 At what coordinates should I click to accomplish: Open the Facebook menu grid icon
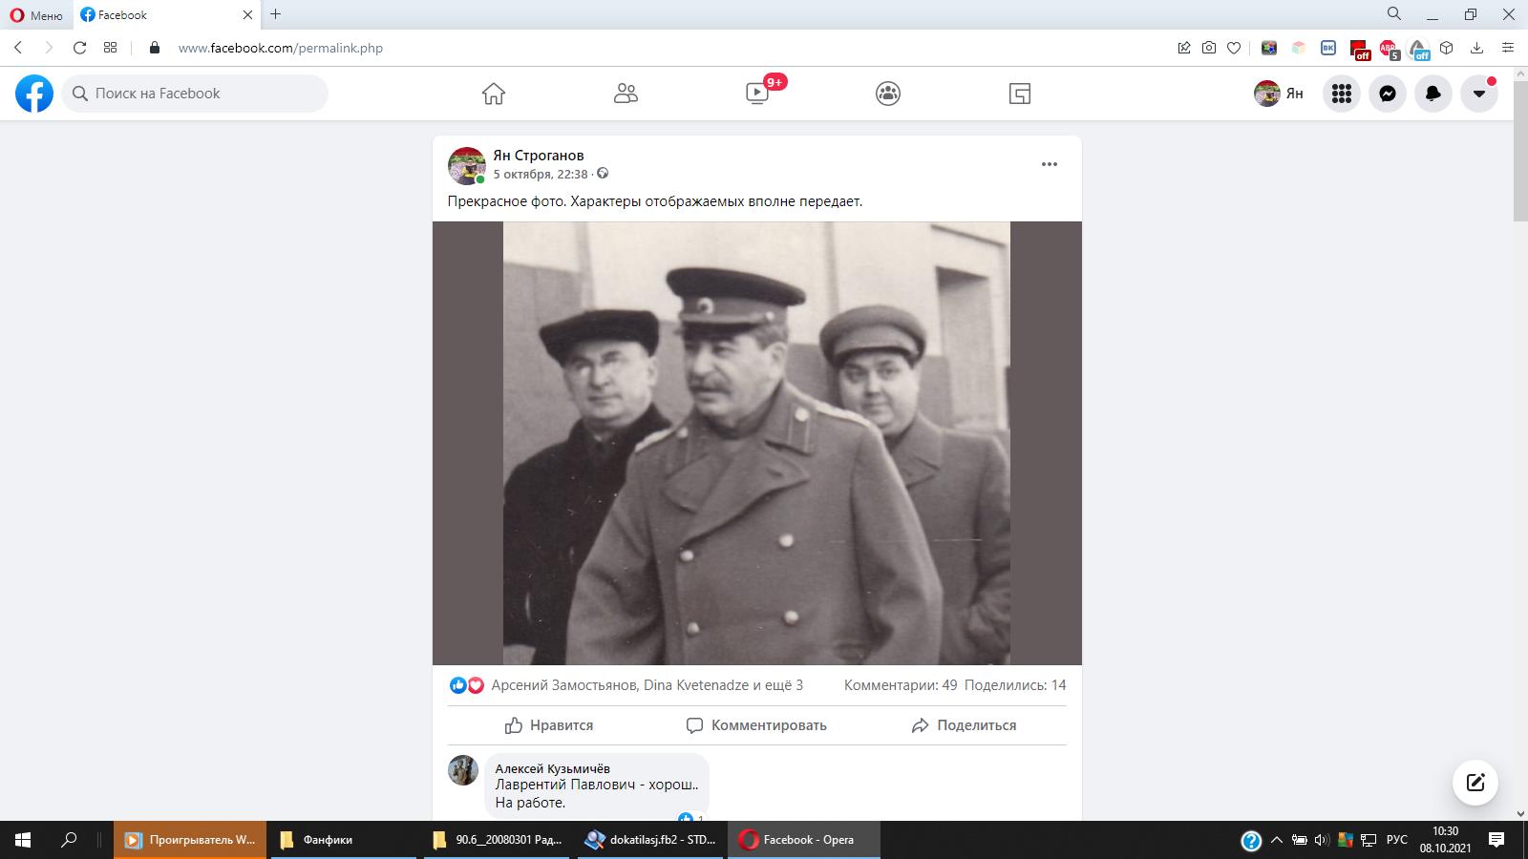point(1342,94)
